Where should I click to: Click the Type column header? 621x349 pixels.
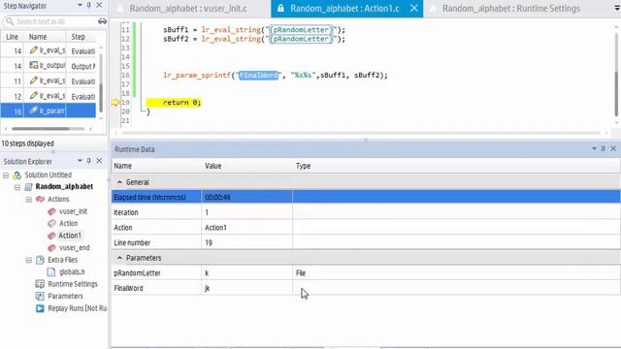(x=304, y=166)
